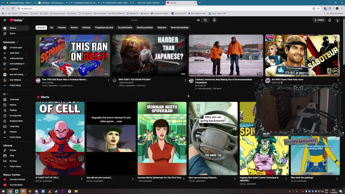Expand Odkrywaj section's Pokaż więcej
The width and height of the screenshot is (345, 194).
pyautogui.click(x=15, y=167)
